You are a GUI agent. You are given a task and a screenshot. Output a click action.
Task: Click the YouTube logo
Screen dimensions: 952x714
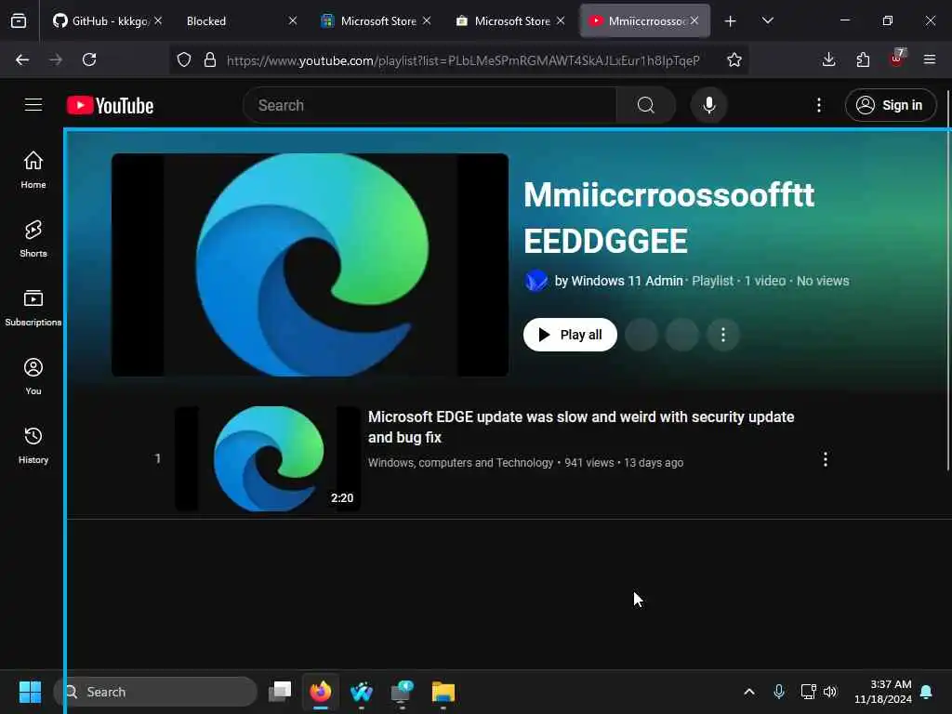110,105
